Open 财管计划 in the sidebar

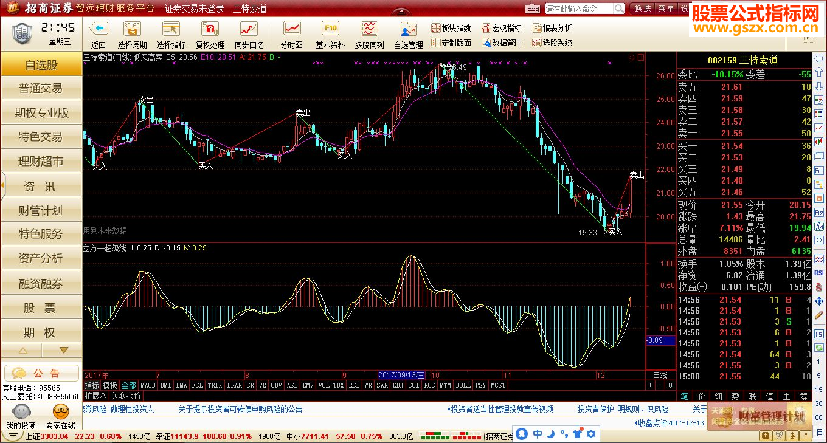(x=41, y=210)
